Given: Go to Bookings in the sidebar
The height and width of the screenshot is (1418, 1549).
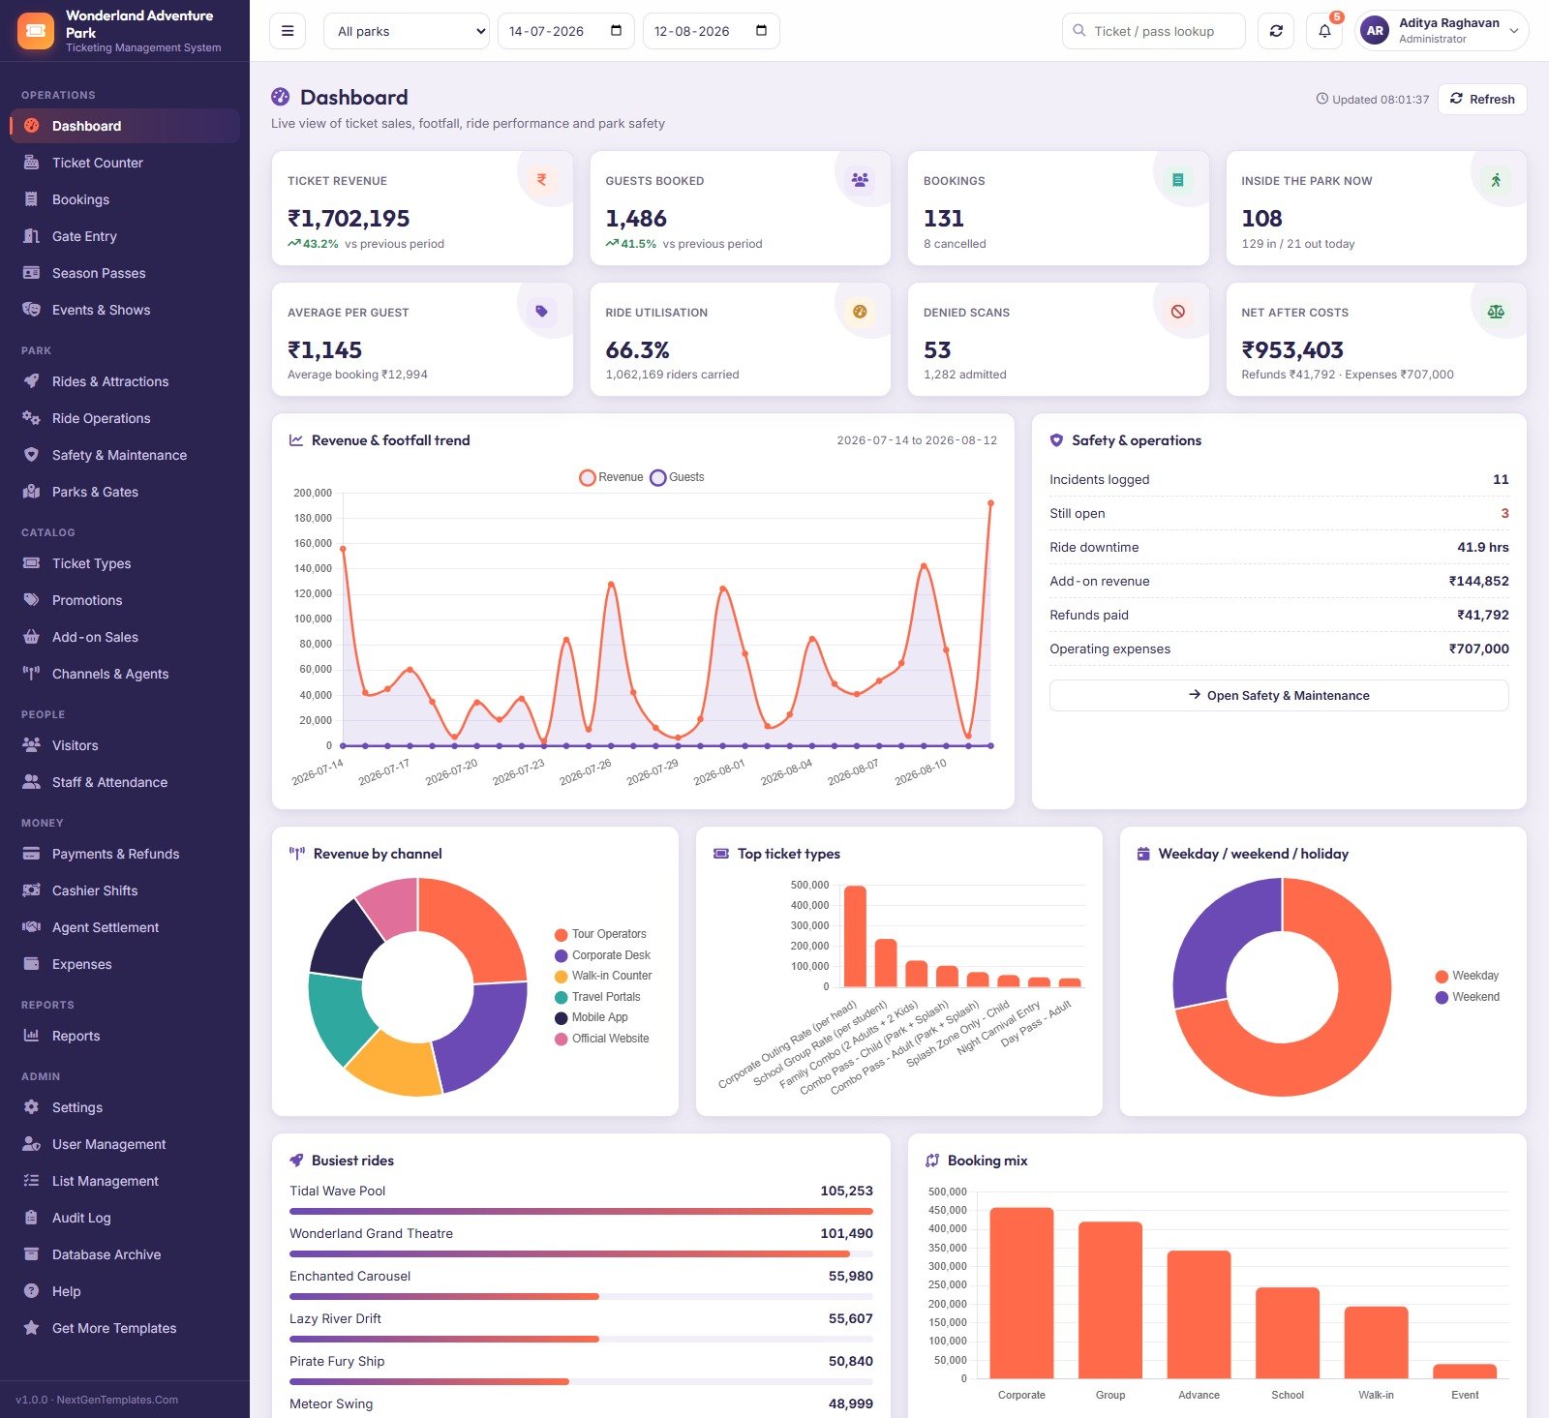Looking at the screenshot, I should [x=125, y=199].
